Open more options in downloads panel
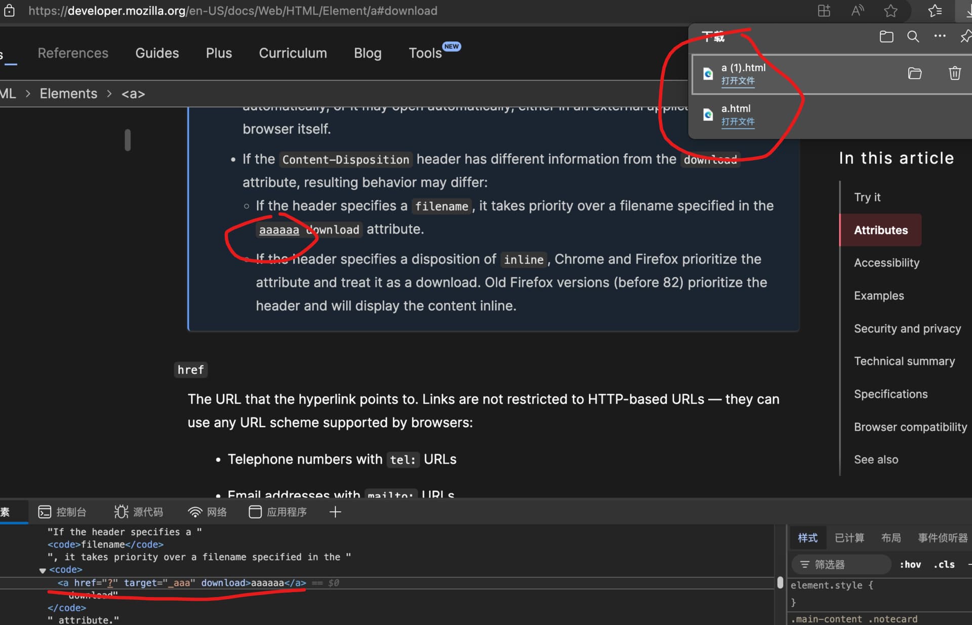Screen dimensions: 972x625 [x=940, y=36]
